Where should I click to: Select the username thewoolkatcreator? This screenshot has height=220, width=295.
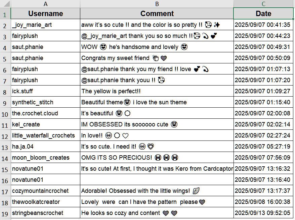tap(45, 202)
